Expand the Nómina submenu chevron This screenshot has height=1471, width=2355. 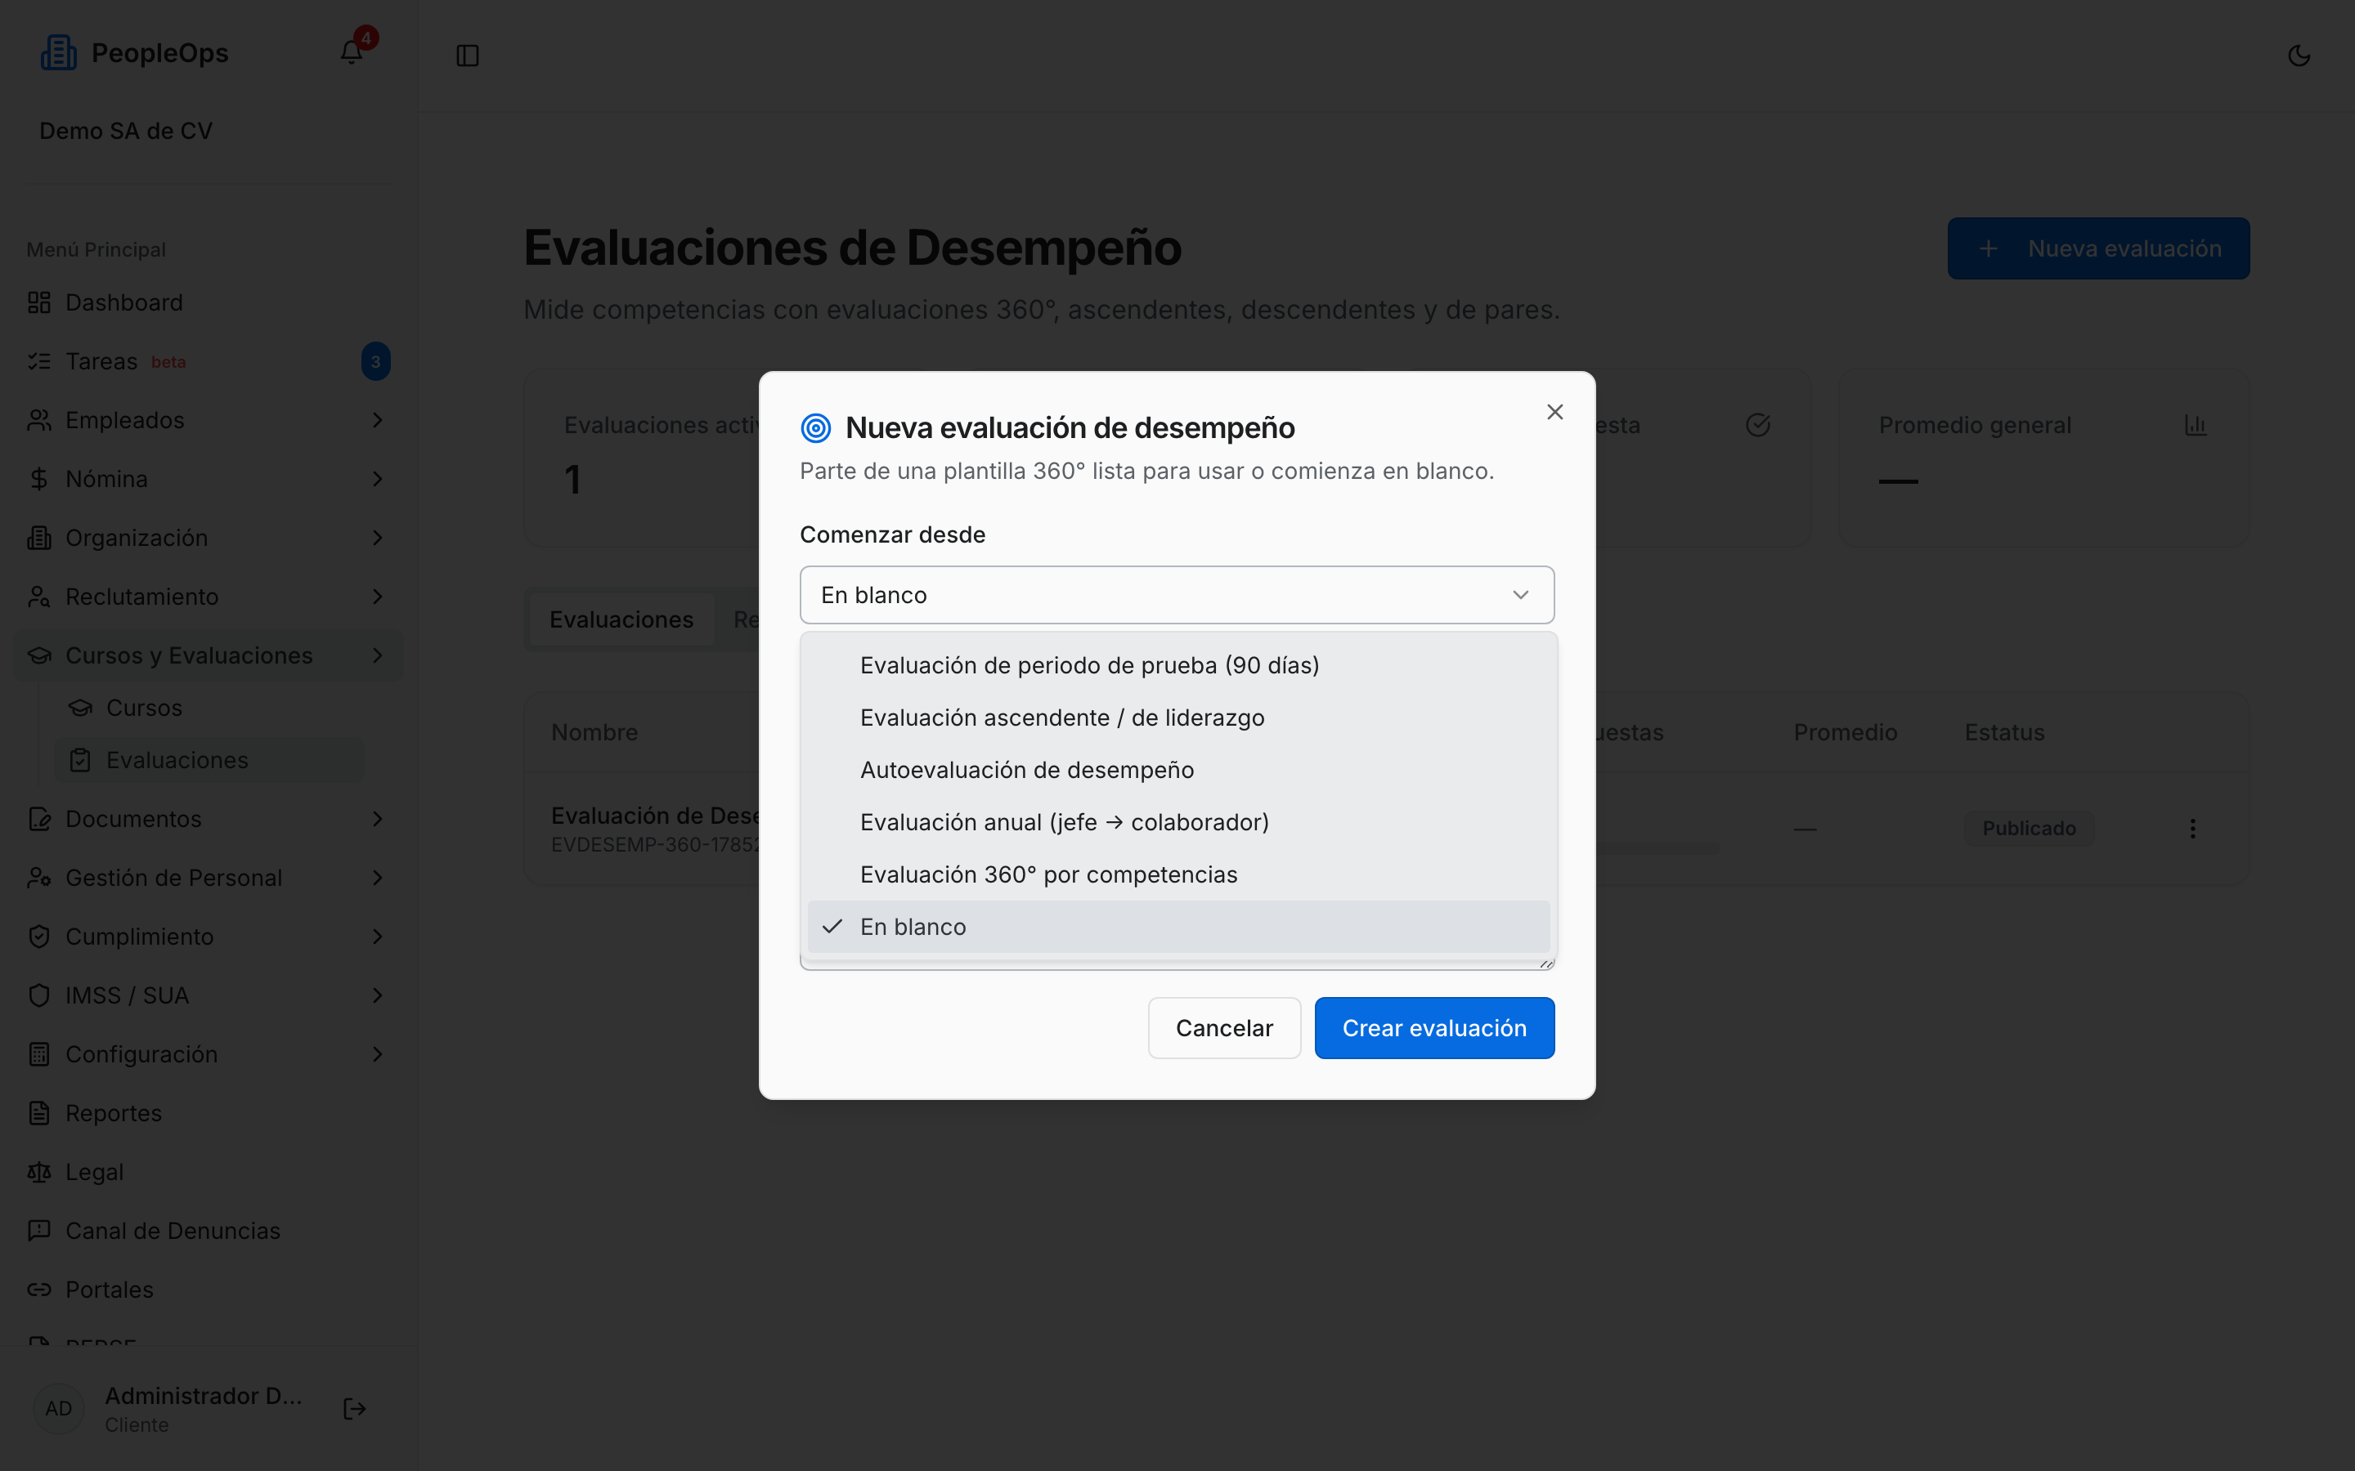click(x=378, y=479)
